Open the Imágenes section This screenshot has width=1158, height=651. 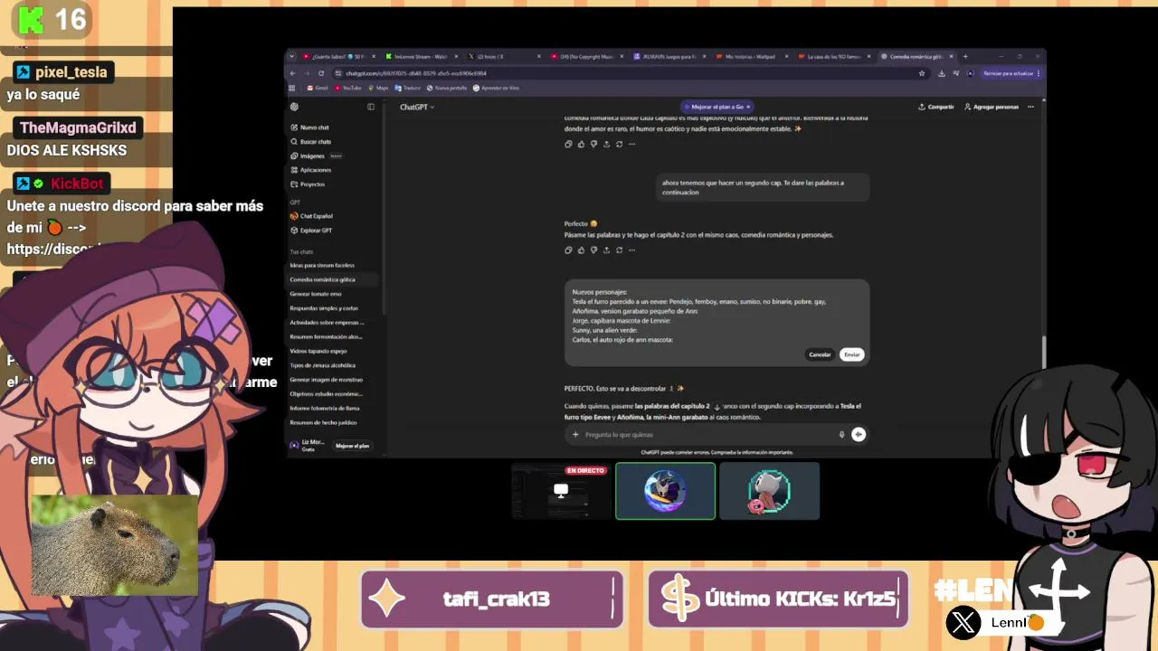316,156
